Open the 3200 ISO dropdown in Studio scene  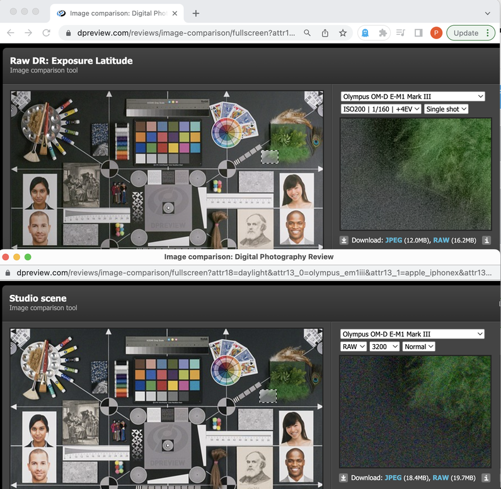pyautogui.click(x=384, y=347)
